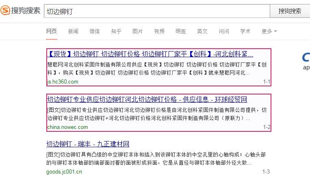This screenshot has width=310, height=178.
Task: Open the 图片 results tab
Action: tap(138, 31)
